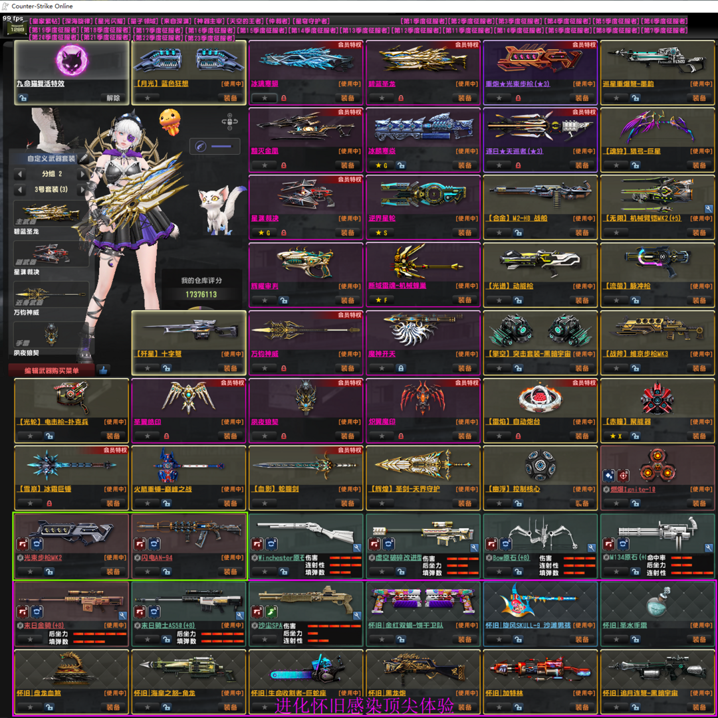
Task: Click the purple cat 九命猫复活特效 icon
Action: coord(71,61)
